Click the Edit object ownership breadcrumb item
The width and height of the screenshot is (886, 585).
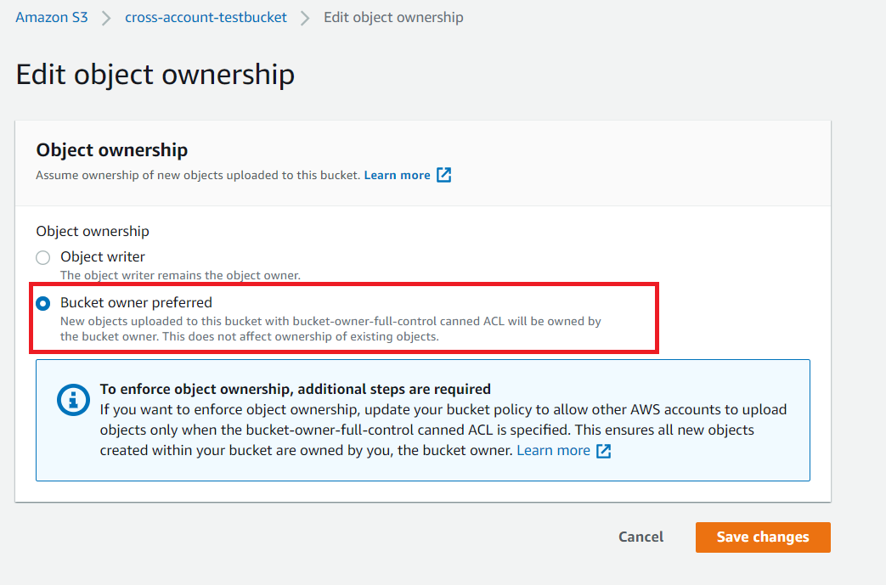393,17
